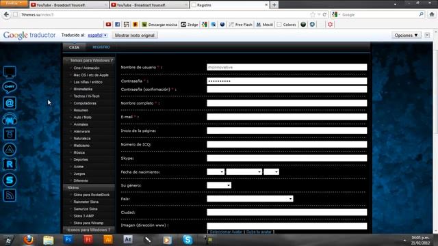
Task: Click the triangle sidebar icon
Action: tap(10, 150)
